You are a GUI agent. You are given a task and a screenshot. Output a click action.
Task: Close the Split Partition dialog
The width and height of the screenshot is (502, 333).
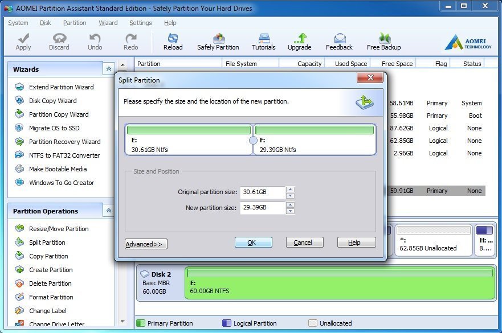370,77
